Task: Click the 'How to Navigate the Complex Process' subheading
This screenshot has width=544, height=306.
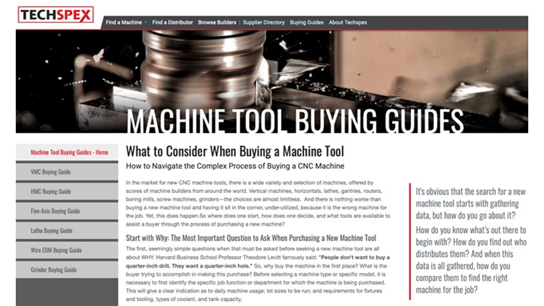Action: (235, 166)
